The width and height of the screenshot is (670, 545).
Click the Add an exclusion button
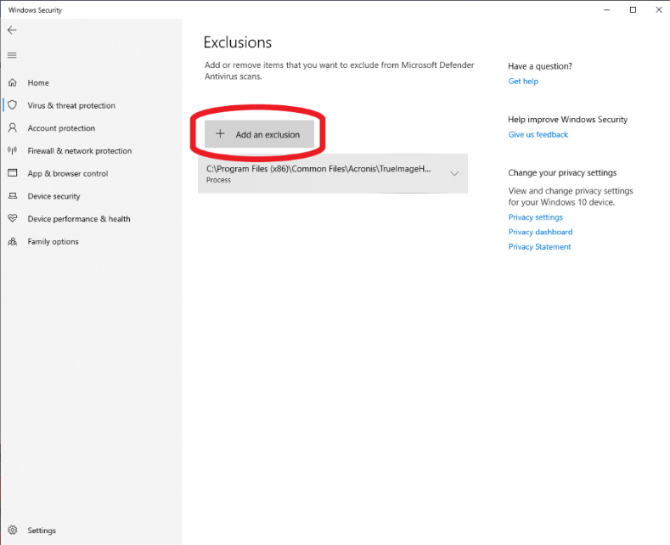tap(259, 134)
